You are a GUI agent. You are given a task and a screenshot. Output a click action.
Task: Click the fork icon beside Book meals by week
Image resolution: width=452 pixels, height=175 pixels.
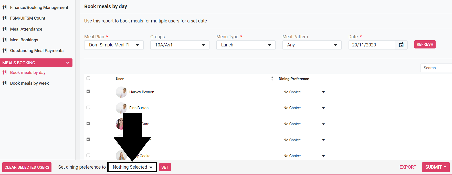pyautogui.click(x=5, y=83)
